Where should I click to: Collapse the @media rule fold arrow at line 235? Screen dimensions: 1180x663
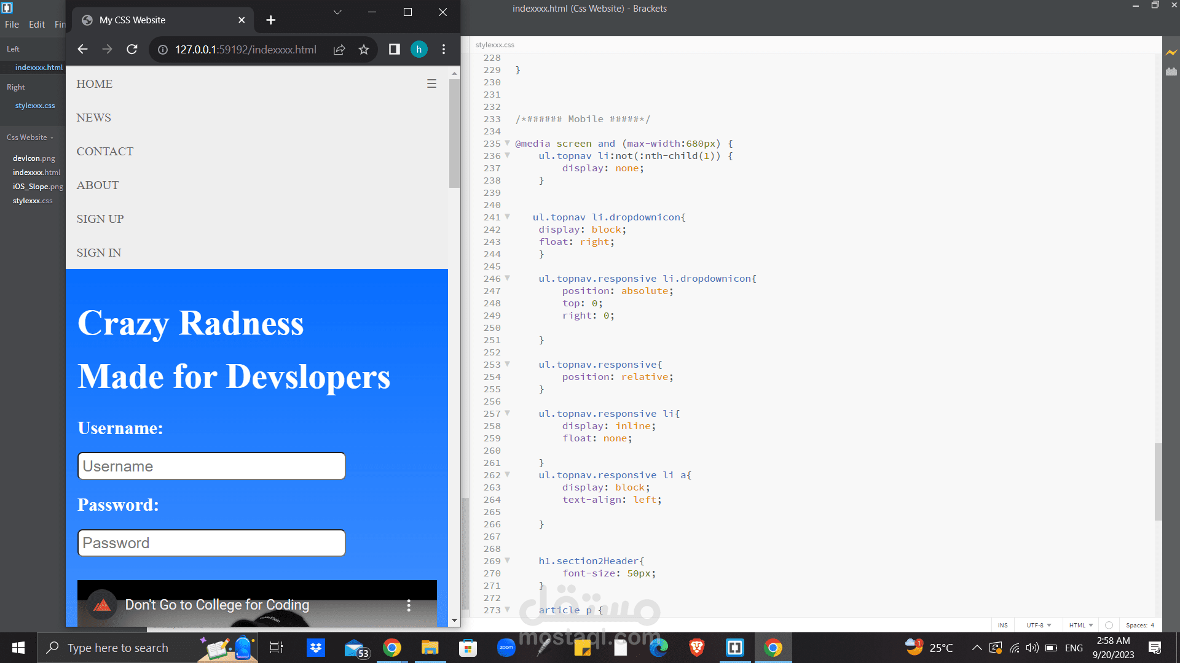pyautogui.click(x=507, y=143)
